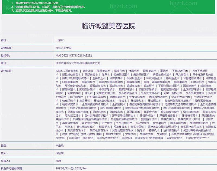Click 眉部美容术 entry
This screenshot has width=217, height=171.
click(103, 71)
